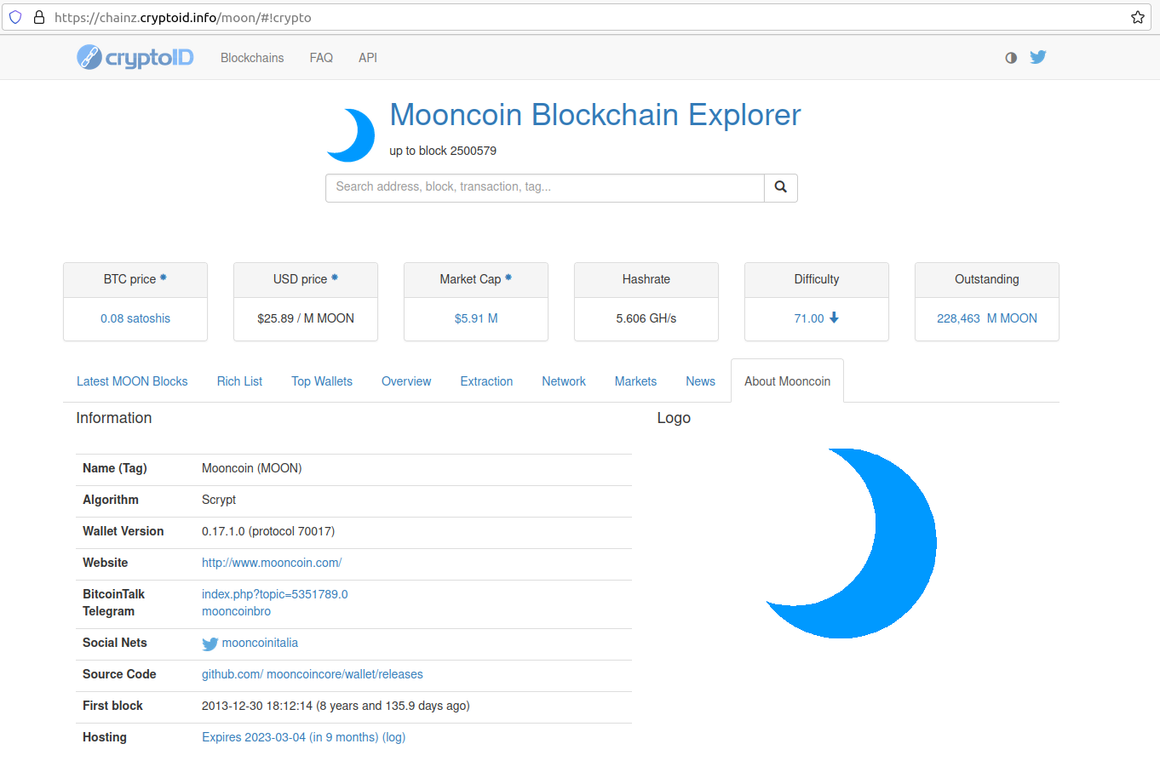Viewport: 1160px width, 761px height.
Task: Switch to the Overview tab
Action: 406,381
